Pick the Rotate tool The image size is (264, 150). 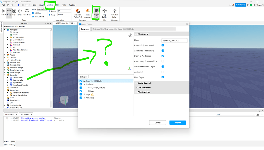tap(20, 12)
